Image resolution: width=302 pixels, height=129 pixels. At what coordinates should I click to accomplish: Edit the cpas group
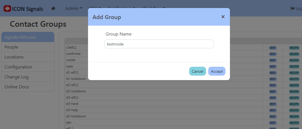[x=273, y=66]
